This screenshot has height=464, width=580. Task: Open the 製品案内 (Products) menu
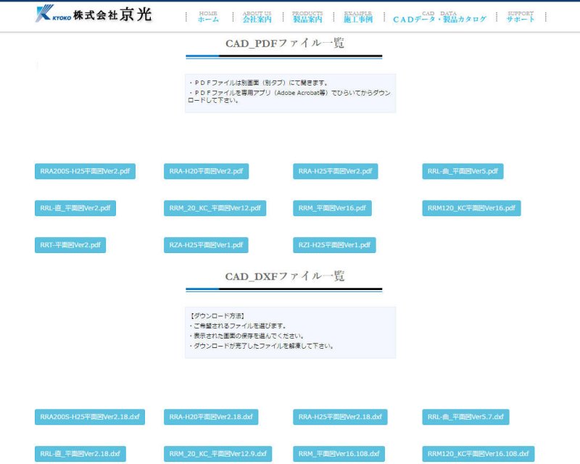(307, 17)
